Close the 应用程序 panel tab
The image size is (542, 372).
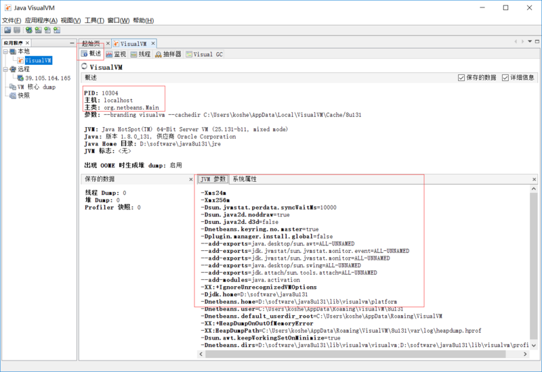[27, 43]
